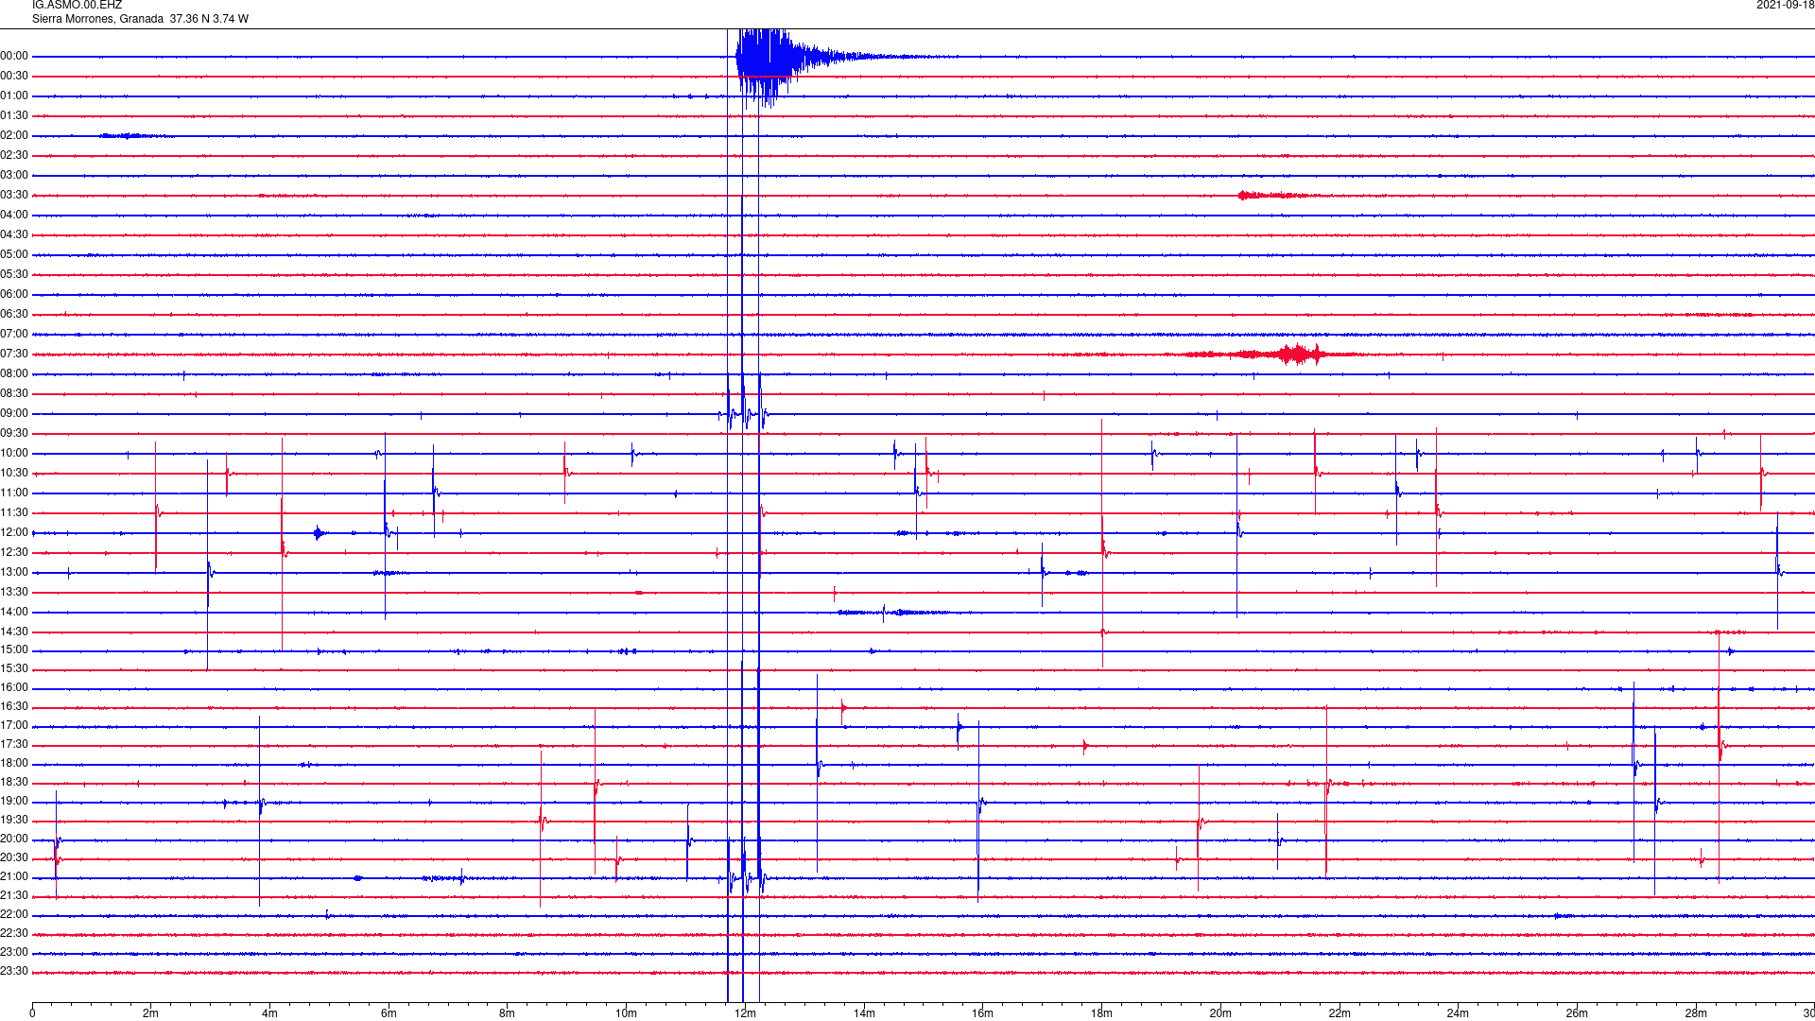Click the 28m axis tick label
The height and width of the screenshot is (1021, 1815).
point(1696,1013)
